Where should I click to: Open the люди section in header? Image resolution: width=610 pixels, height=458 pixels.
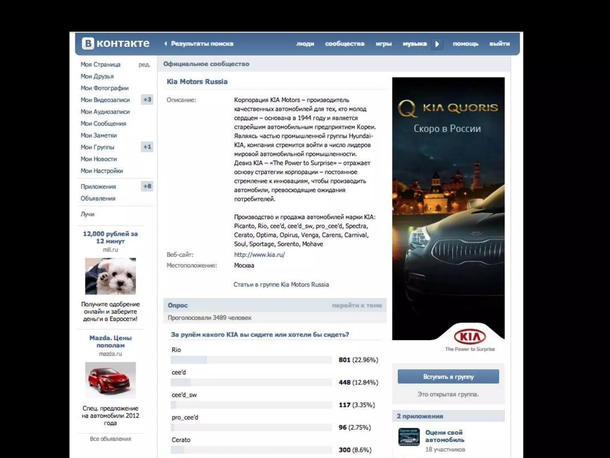tap(305, 44)
